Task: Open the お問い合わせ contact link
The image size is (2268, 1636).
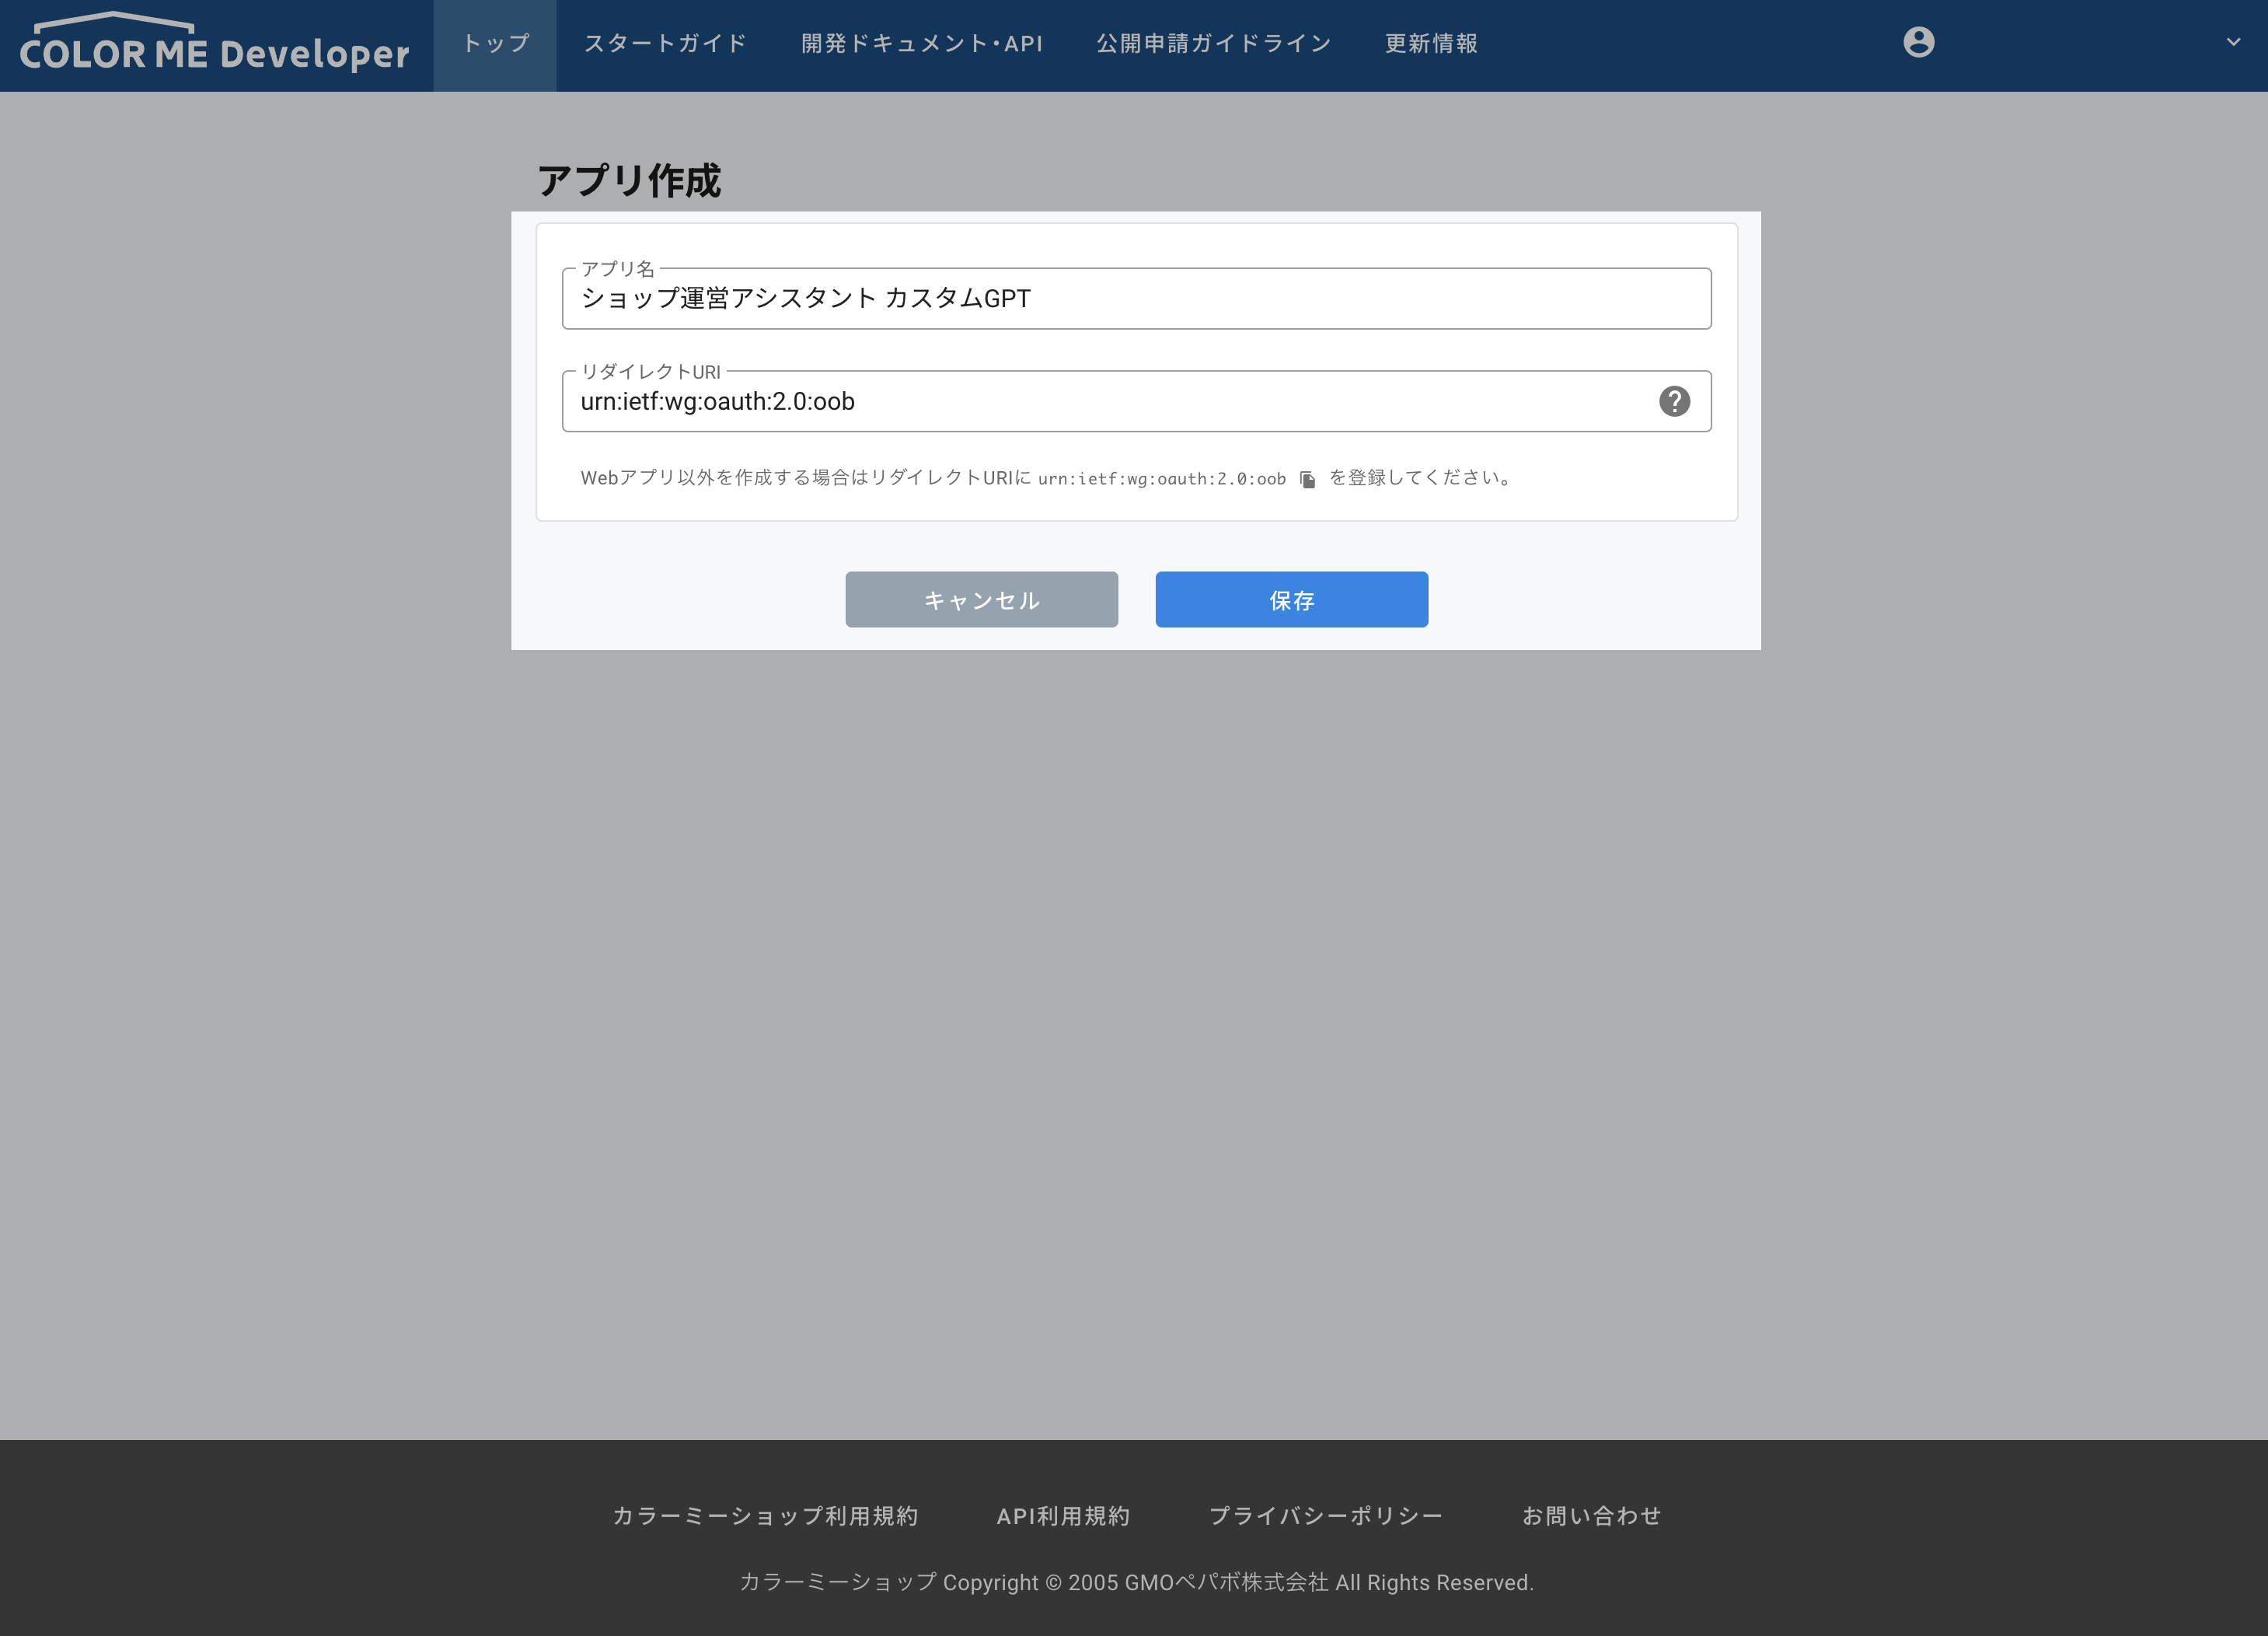Action: tap(1591, 1517)
